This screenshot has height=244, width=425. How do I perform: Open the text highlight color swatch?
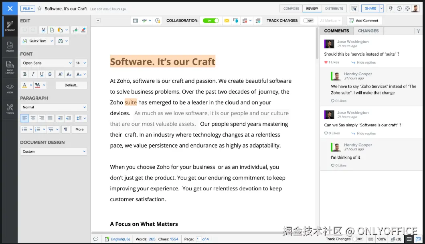click(37, 85)
